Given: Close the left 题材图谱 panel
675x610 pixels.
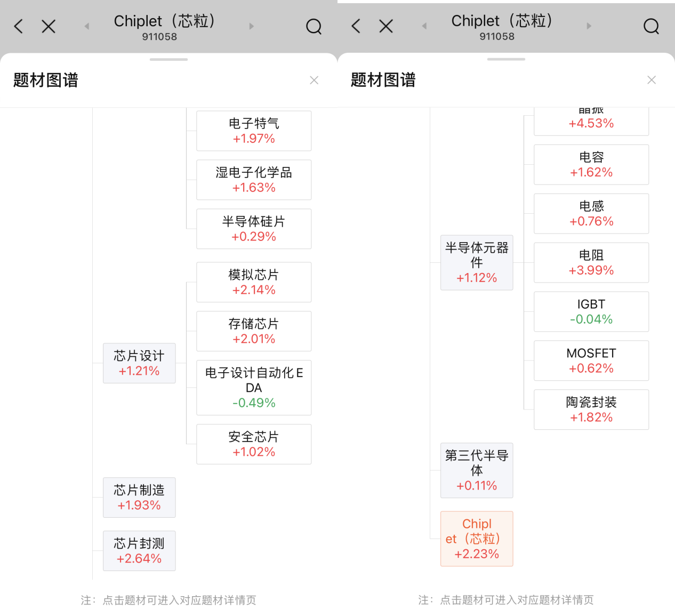Looking at the screenshot, I should click(314, 80).
